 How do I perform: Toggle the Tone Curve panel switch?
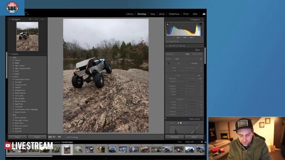[166, 119]
